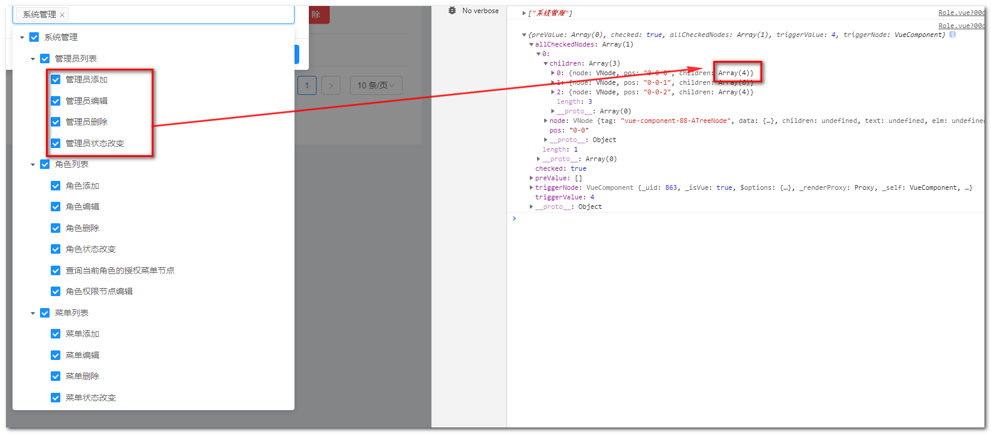Click the info icon after the logged object
991x434 pixels.
click(952, 35)
